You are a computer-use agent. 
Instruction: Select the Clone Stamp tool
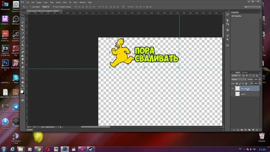tap(22, 45)
